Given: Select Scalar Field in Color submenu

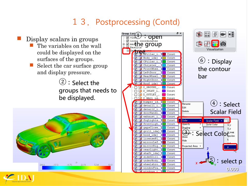Looking at the screenshot, I should 213,121.
